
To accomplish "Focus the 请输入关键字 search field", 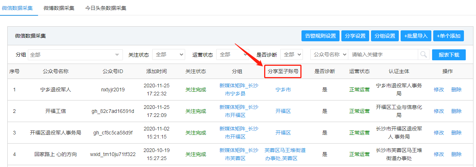I will click(x=383, y=54).
